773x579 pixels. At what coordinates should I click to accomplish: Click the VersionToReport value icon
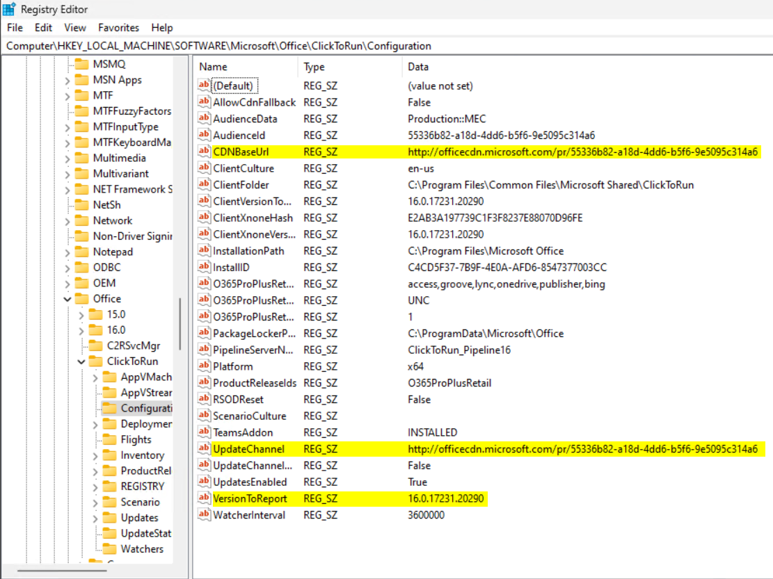(204, 498)
